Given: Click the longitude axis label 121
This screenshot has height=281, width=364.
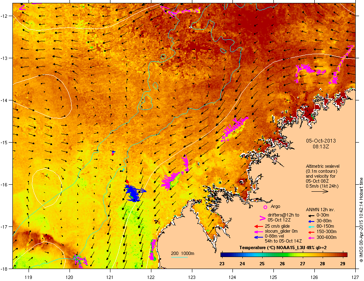Looking at the screenshot, I should click(110, 277).
